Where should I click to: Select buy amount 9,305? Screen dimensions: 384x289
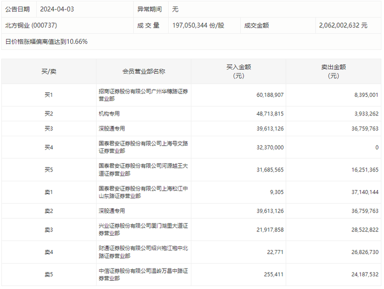(276, 192)
